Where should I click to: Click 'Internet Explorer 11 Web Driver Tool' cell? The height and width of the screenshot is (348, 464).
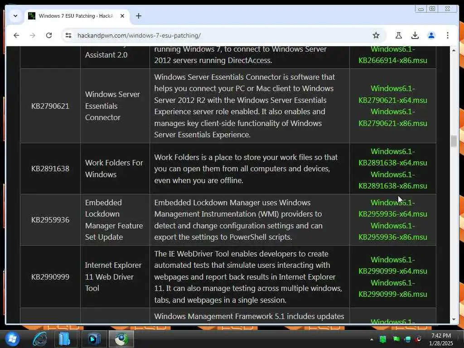click(115, 277)
